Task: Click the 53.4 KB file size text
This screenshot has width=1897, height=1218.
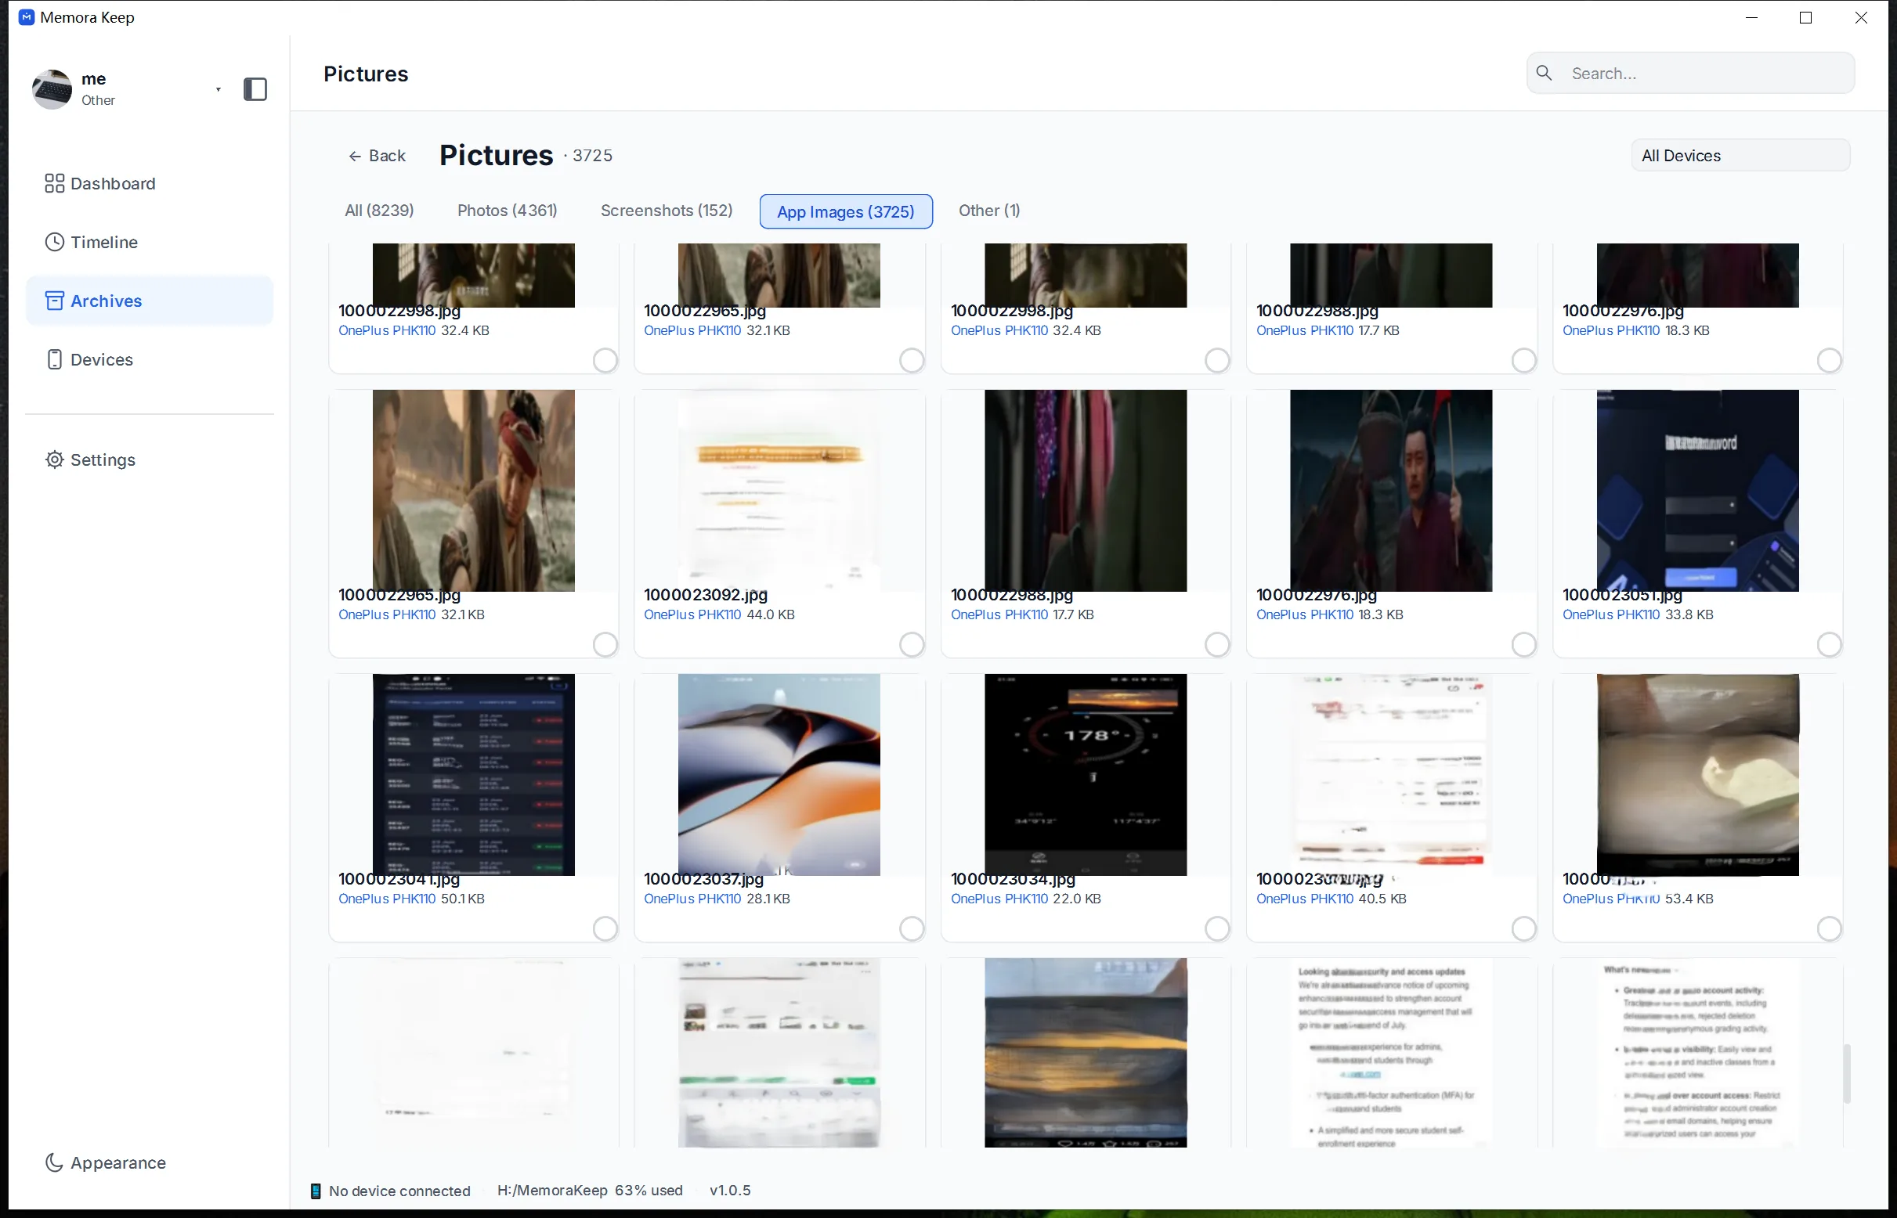Action: point(1689,899)
